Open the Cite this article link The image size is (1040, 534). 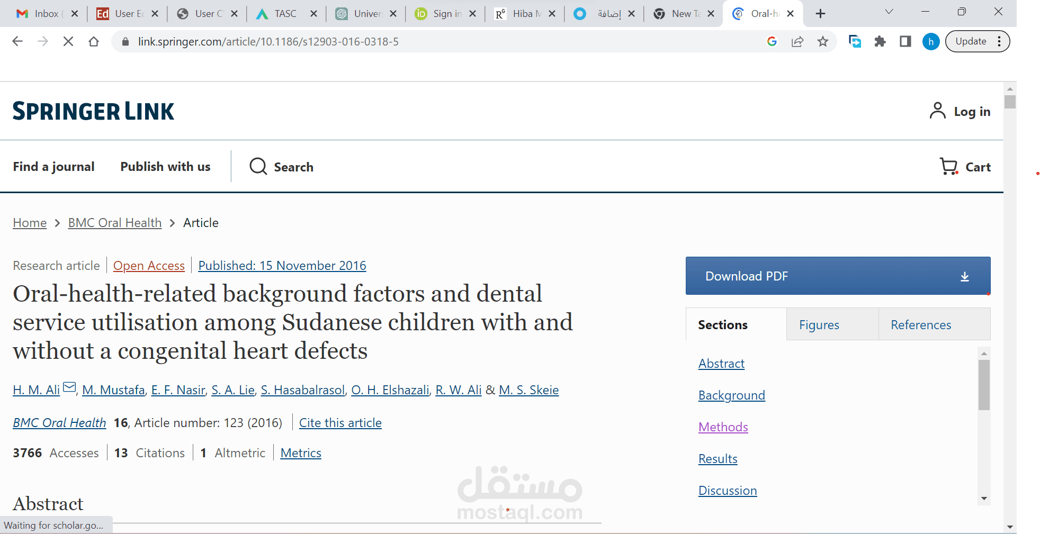[340, 422]
